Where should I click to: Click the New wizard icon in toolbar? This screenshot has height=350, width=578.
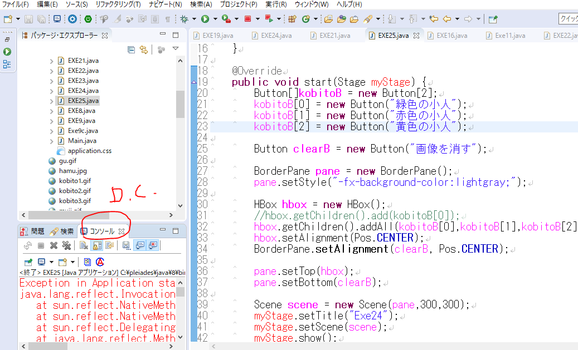8,19
